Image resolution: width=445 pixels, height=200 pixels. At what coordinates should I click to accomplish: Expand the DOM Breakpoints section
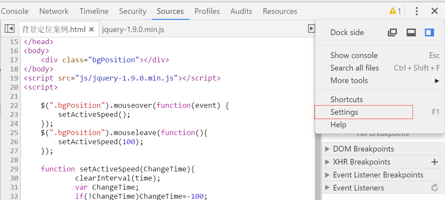tap(327, 149)
